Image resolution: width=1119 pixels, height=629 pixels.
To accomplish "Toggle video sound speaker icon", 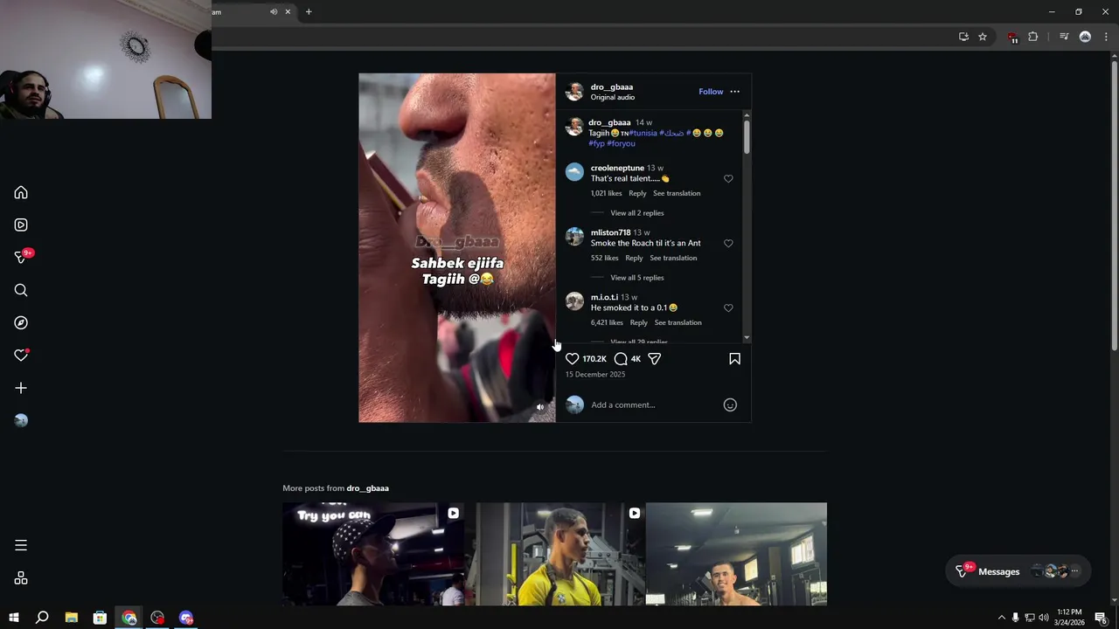I will 540,407.
